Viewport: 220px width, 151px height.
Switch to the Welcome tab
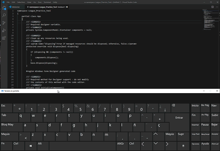[15, 7]
